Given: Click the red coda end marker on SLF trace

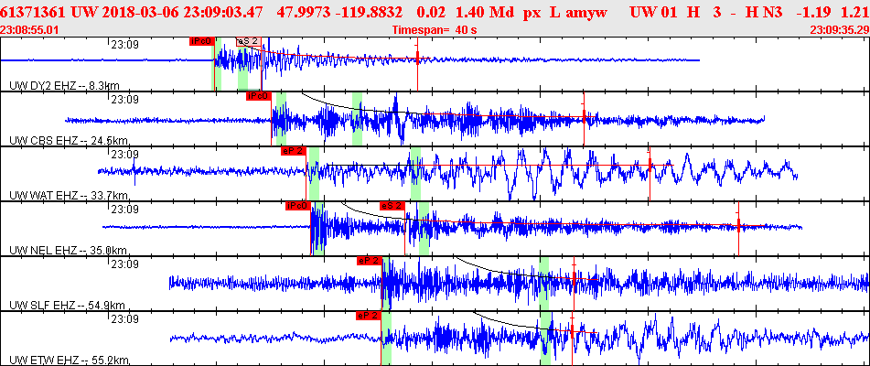Looking at the screenshot, I should (574, 279).
